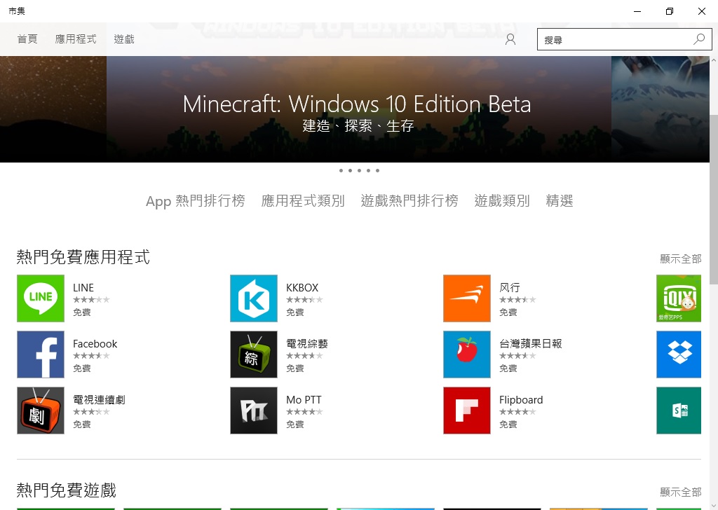Image resolution: width=718 pixels, height=510 pixels.
Task: Open the 電視綜藝 app icon
Action: coord(254,354)
